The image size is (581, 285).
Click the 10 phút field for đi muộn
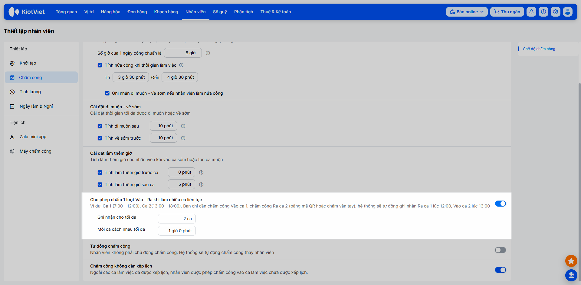(x=163, y=126)
